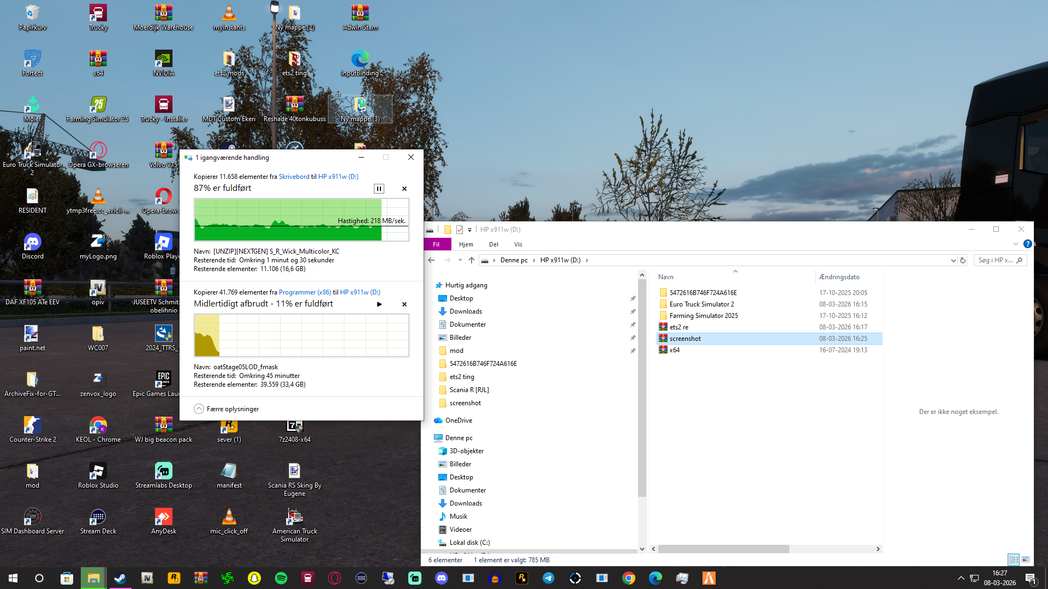
Task: Open the Hjem ribbon tab
Action: tap(466, 244)
